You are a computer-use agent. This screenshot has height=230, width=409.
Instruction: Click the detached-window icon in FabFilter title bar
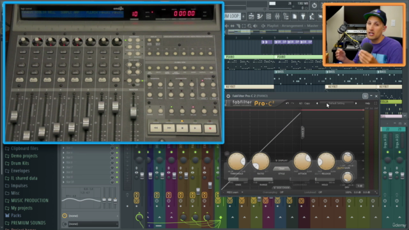(x=365, y=96)
